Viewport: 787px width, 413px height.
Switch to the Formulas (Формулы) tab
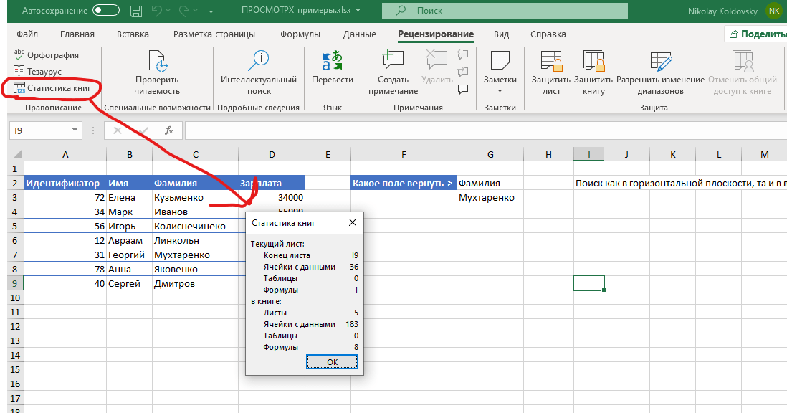coord(300,34)
